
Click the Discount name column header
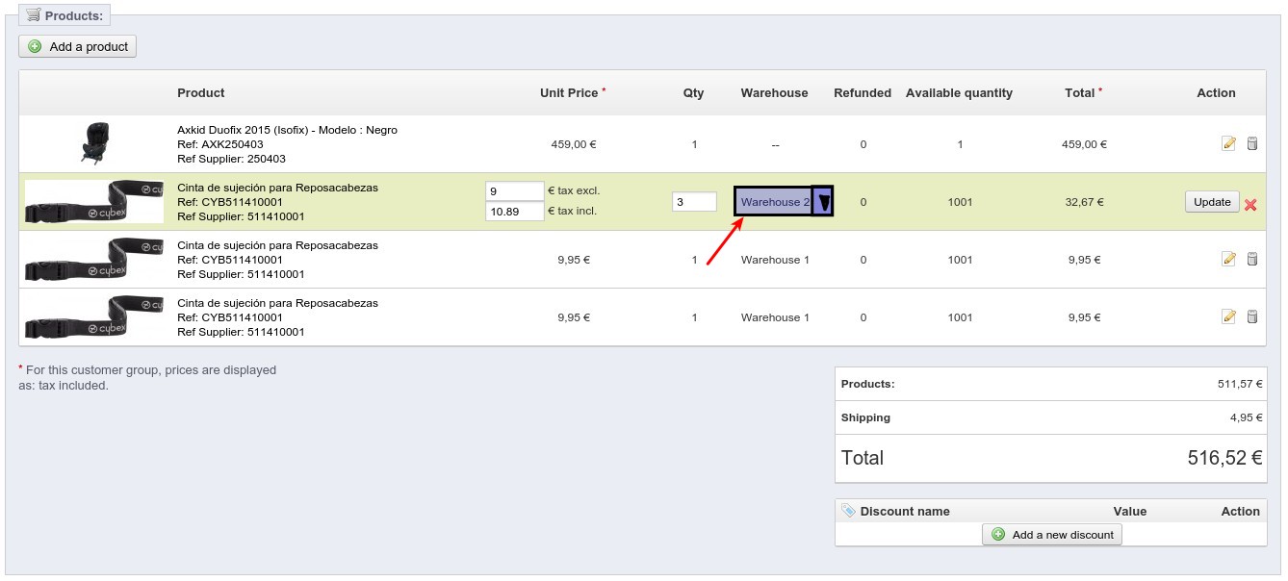pos(905,511)
